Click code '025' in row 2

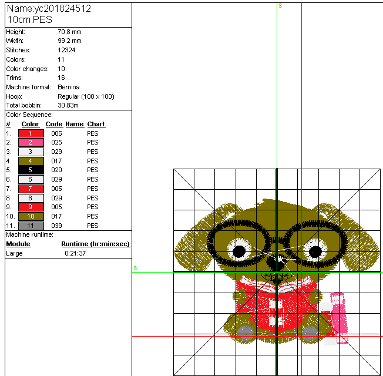pos(56,142)
